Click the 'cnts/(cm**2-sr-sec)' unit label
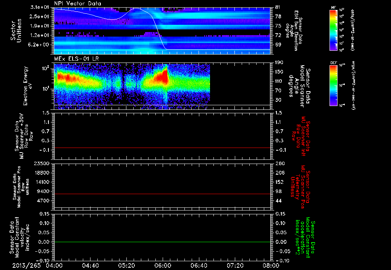 coord(352,30)
